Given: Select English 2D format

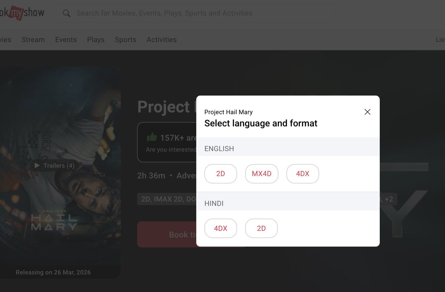Looking at the screenshot, I should pyautogui.click(x=221, y=174).
